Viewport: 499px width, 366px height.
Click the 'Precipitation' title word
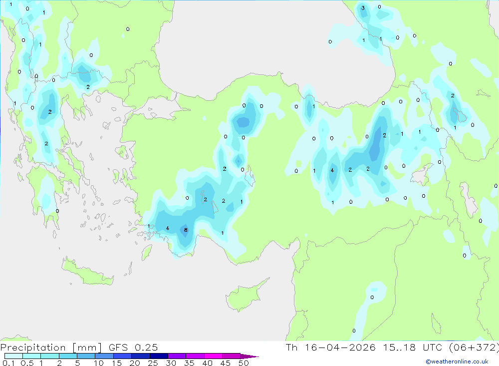pyautogui.click(x=33, y=348)
